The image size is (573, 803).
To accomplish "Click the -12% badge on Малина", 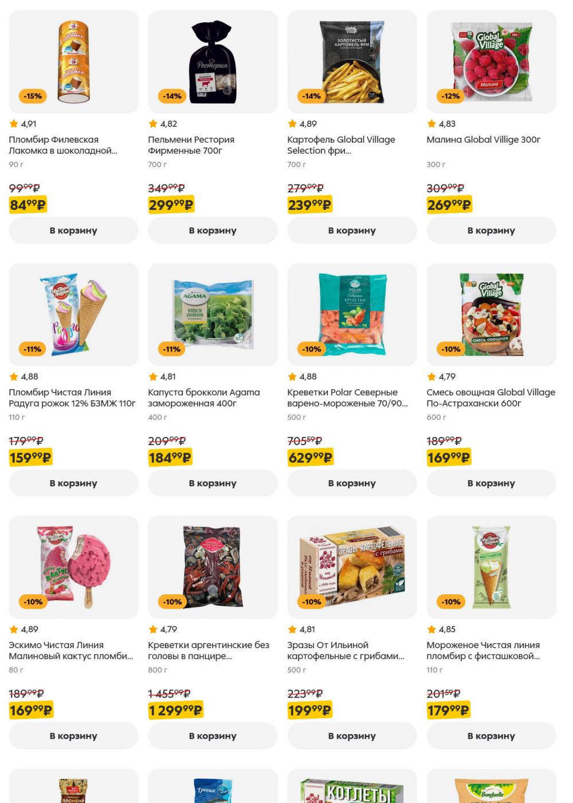I will [x=451, y=96].
